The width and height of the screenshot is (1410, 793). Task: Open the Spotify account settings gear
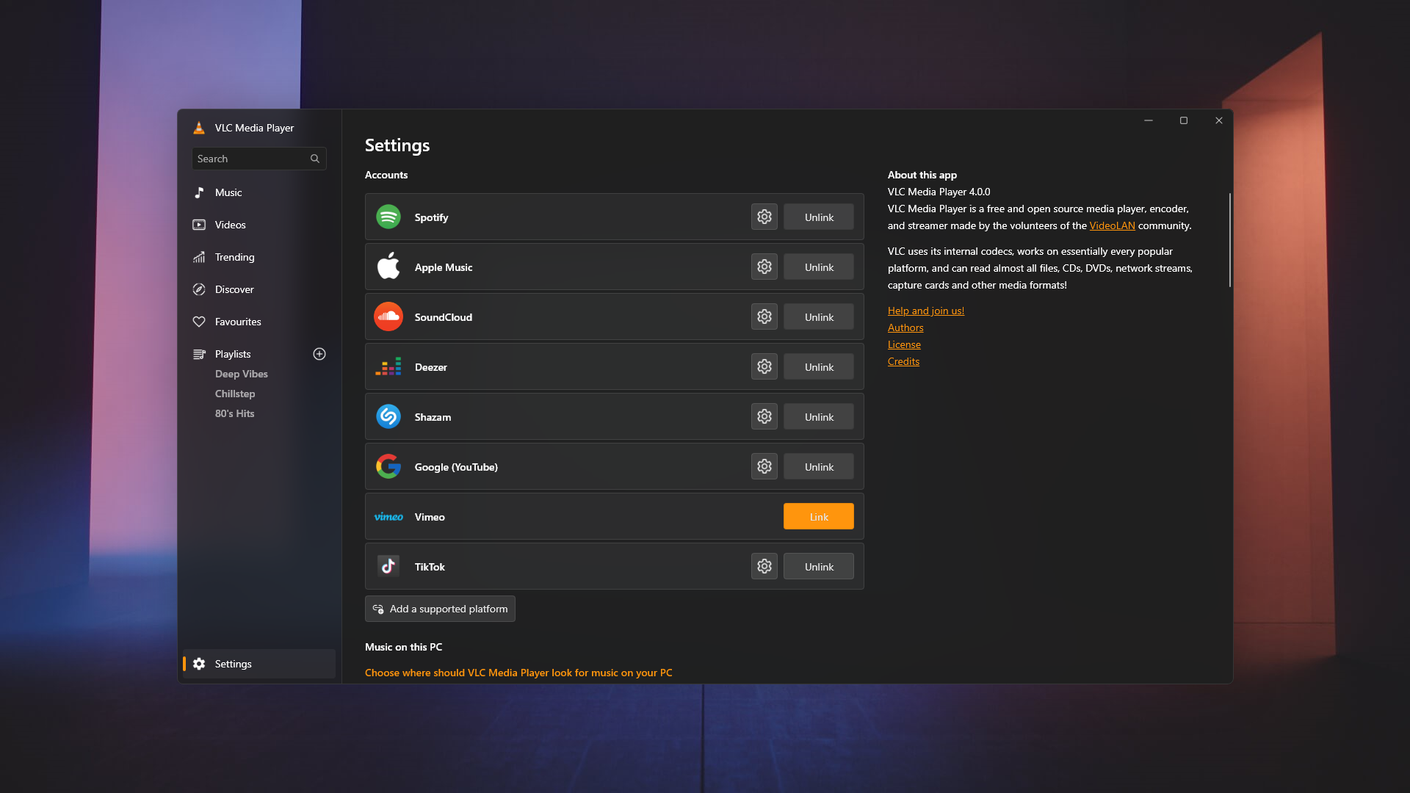(x=764, y=217)
